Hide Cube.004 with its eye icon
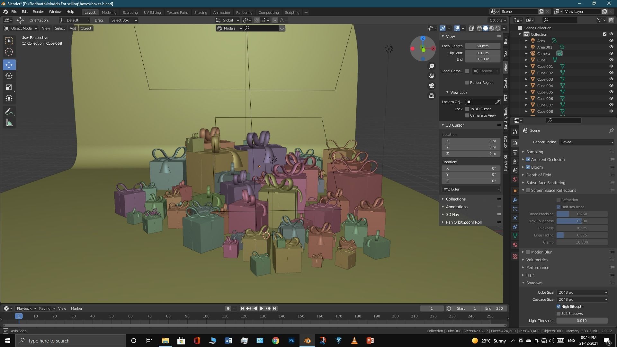The width and height of the screenshot is (617, 347). [611, 85]
